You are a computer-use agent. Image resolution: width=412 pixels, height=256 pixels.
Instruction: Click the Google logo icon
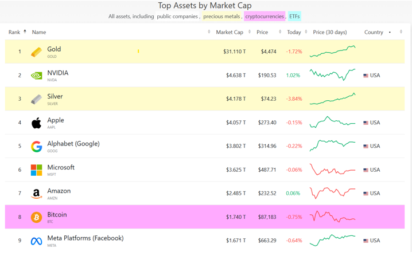36,146
